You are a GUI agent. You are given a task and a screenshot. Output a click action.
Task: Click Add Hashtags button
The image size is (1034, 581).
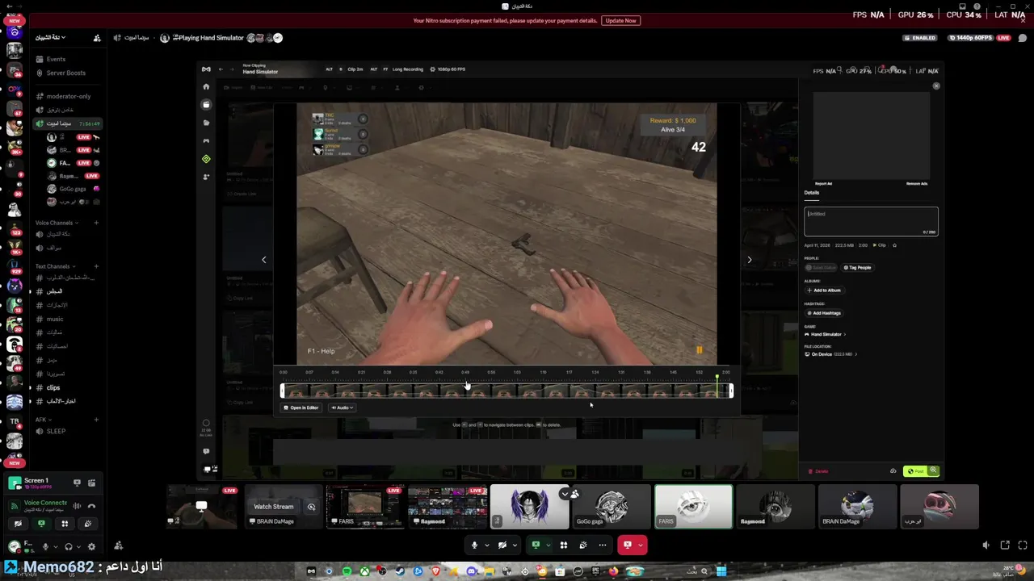coord(824,313)
